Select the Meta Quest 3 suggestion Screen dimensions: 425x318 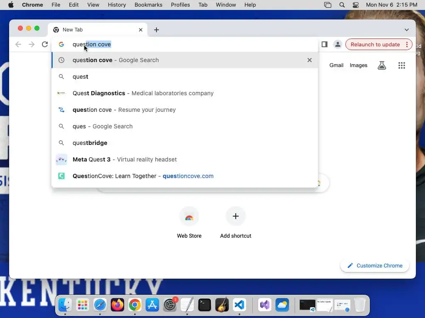(x=185, y=159)
